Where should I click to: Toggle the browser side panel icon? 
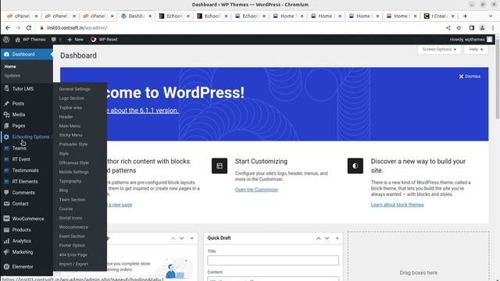(472, 28)
